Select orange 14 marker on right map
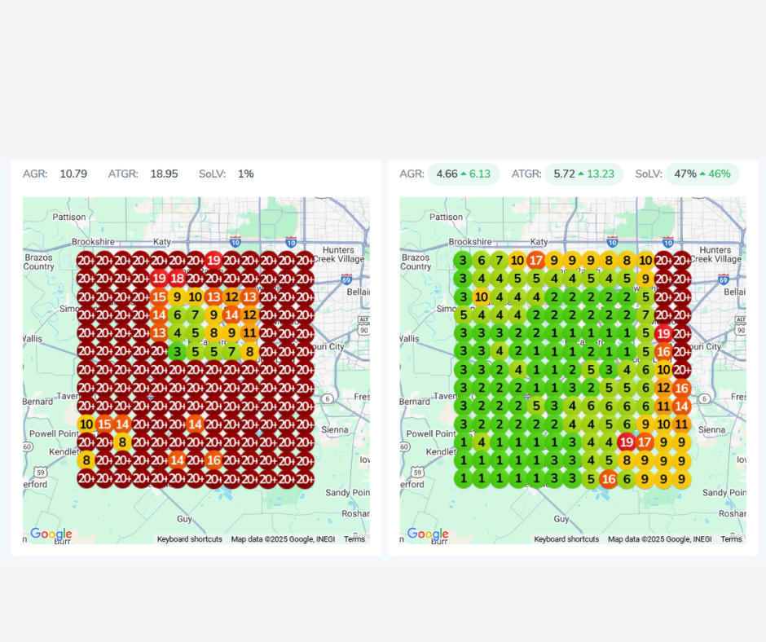 (x=681, y=406)
